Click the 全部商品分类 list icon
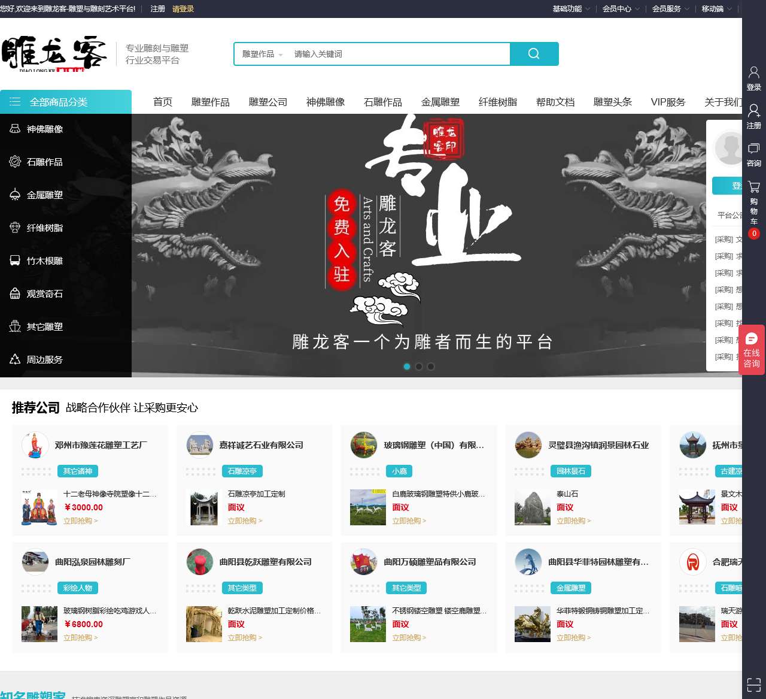 click(x=15, y=102)
